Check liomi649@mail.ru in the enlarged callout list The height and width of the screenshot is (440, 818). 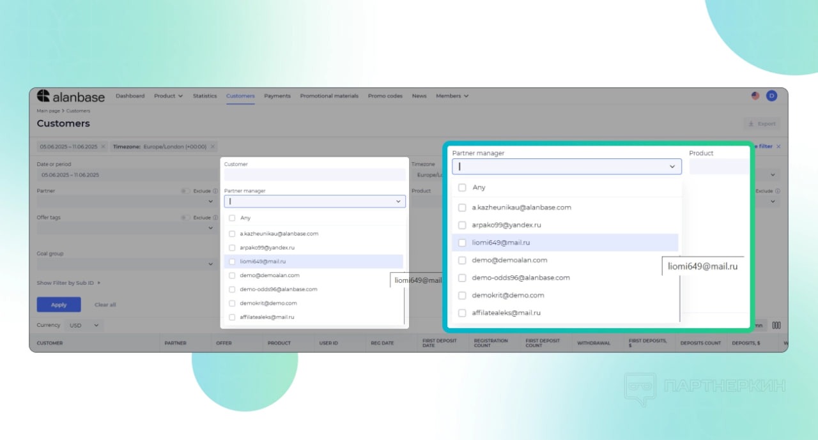click(462, 243)
